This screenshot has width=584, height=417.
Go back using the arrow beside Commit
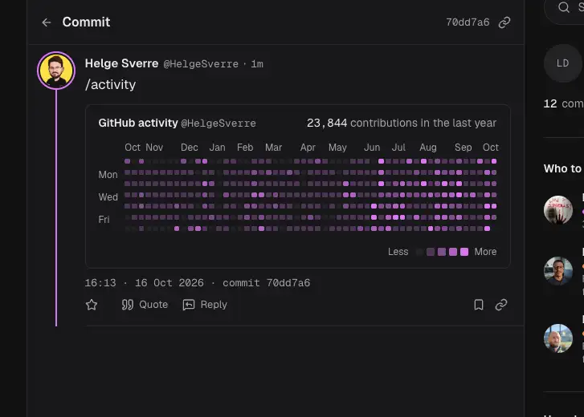(46, 22)
